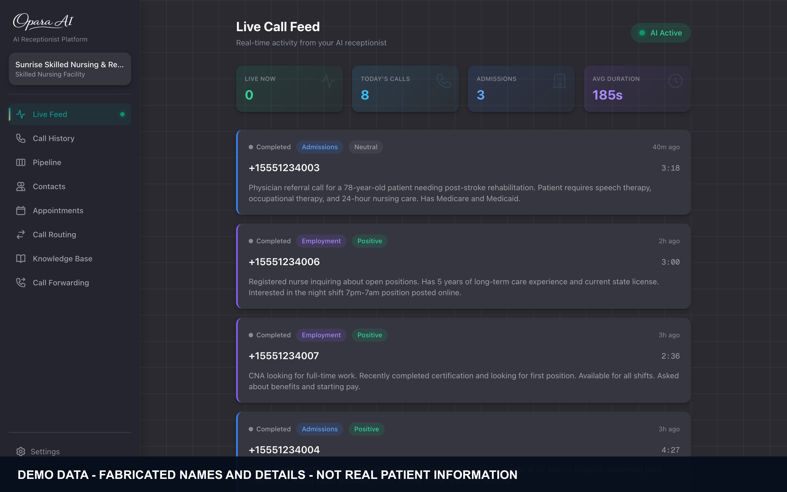The height and width of the screenshot is (492, 787).
Task: Click Completed status on +15551234006 call
Action: pyautogui.click(x=270, y=241)
